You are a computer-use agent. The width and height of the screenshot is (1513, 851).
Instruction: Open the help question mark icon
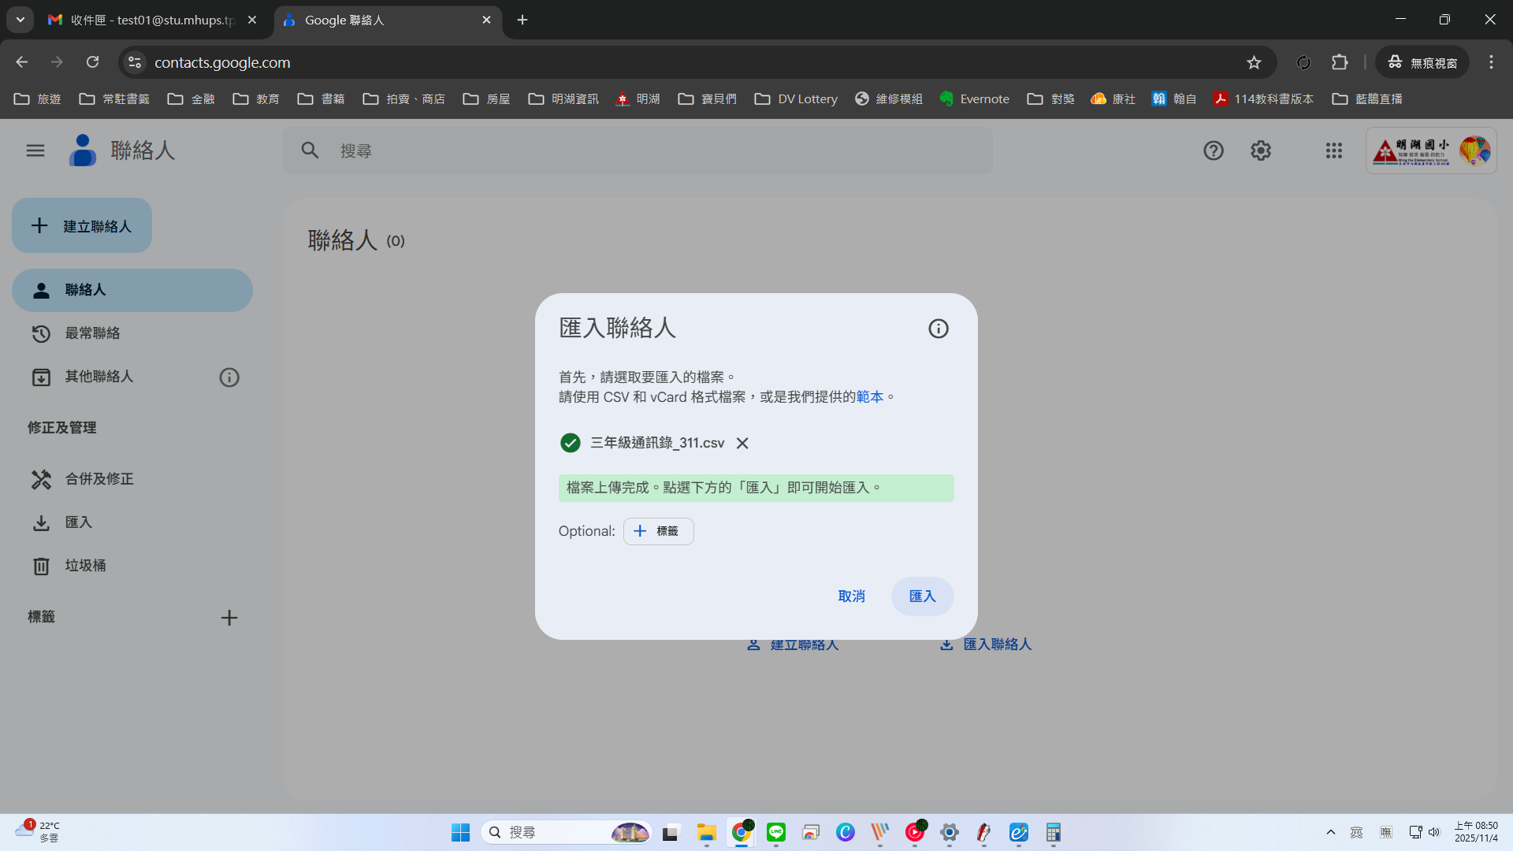point(1214,151)
